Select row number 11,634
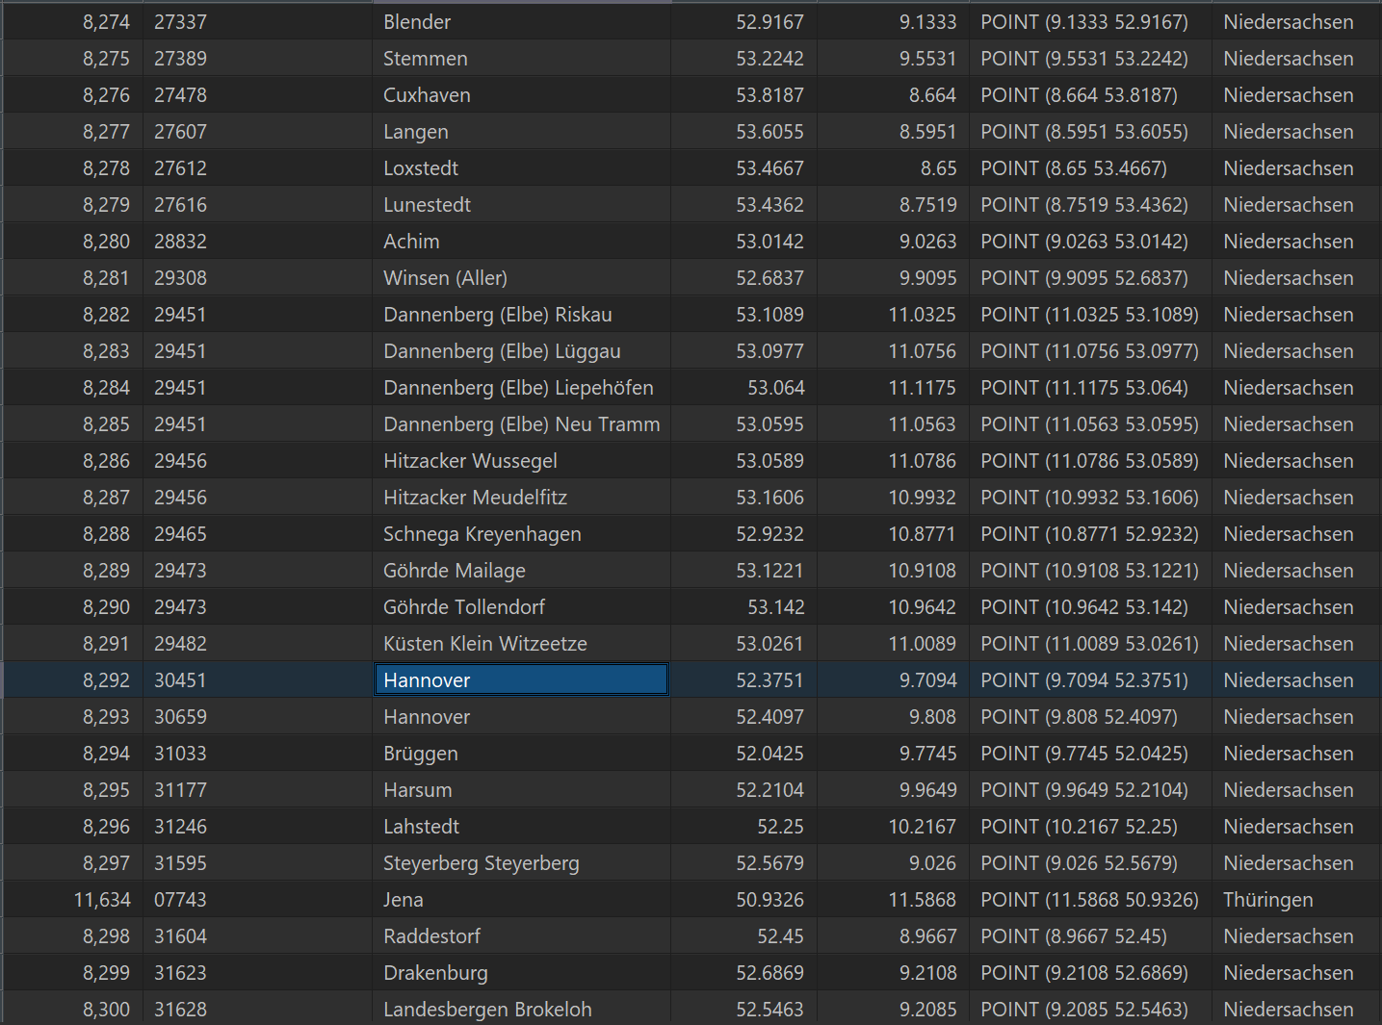The width and height of the screenshot is (1382, 1025). pos(102,900)
